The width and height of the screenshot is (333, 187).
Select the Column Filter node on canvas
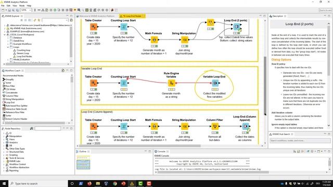coord(215,126)
